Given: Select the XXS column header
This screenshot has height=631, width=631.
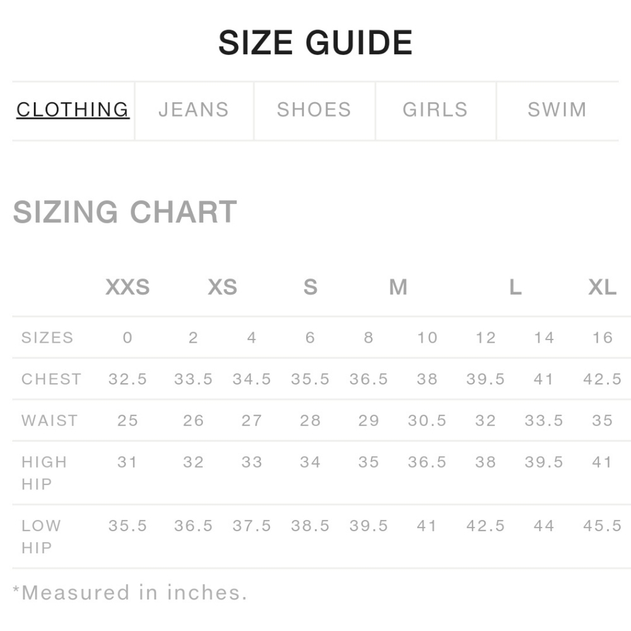Looking at the screenshot, I should tap(127, 288).
